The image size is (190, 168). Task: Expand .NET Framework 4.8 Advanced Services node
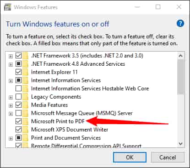(11, 64)
